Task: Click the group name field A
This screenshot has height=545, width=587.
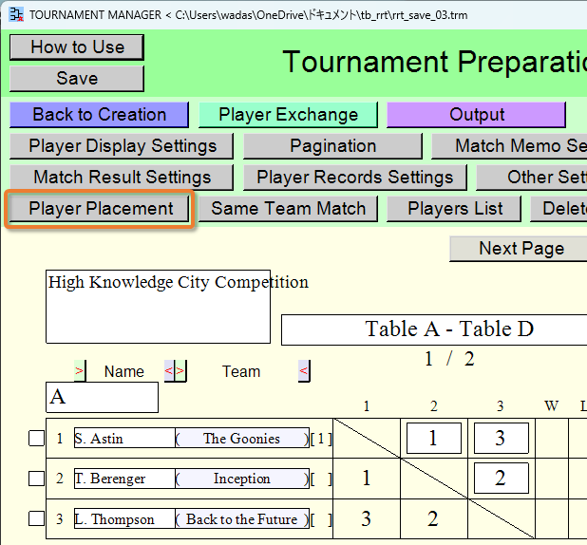Action: 102,397
